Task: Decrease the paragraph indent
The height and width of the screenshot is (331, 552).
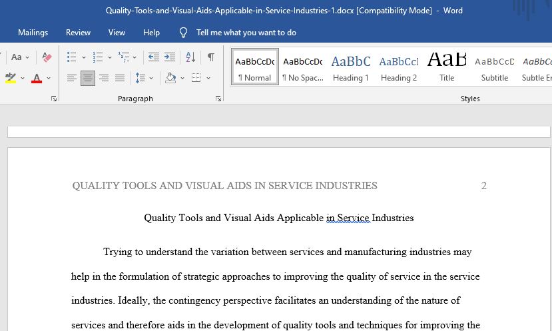Action: [154, 57]
